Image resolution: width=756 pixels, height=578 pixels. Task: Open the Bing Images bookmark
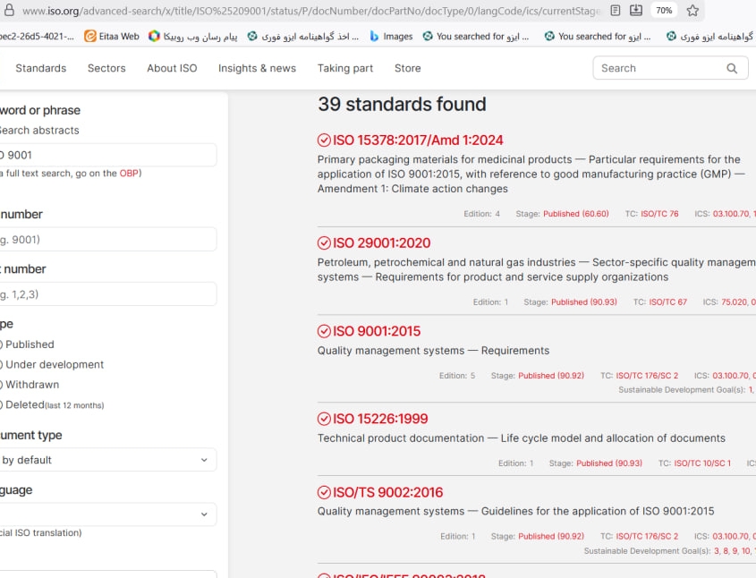391,37
